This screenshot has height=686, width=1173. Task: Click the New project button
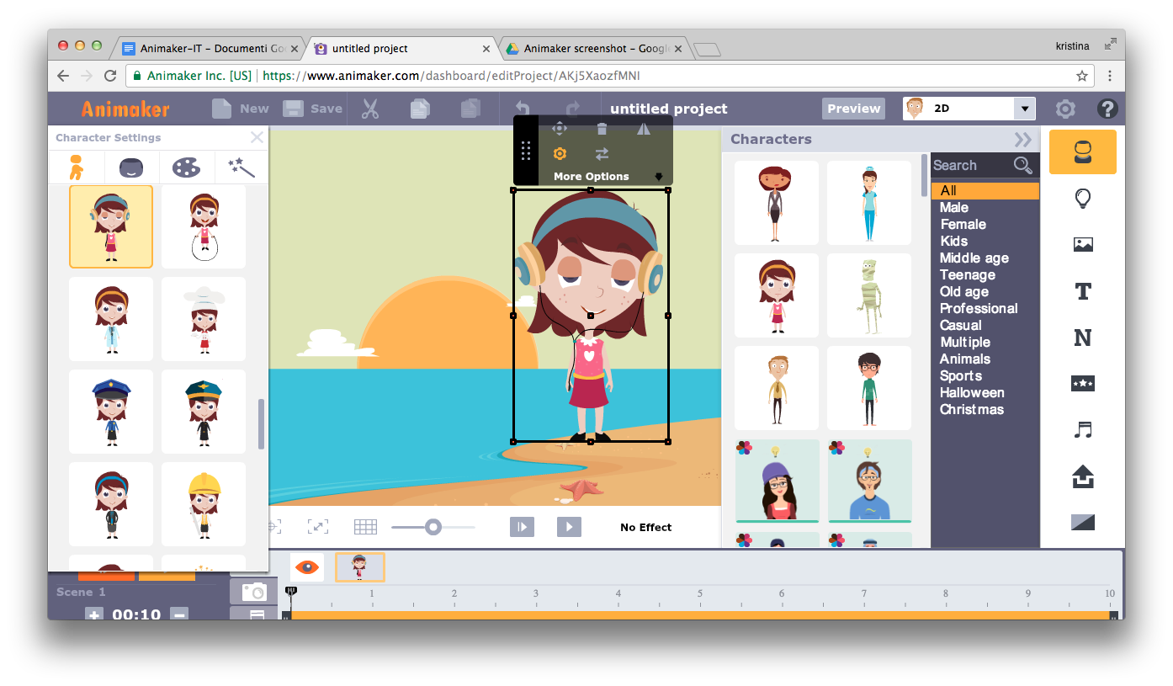(240, 109)
